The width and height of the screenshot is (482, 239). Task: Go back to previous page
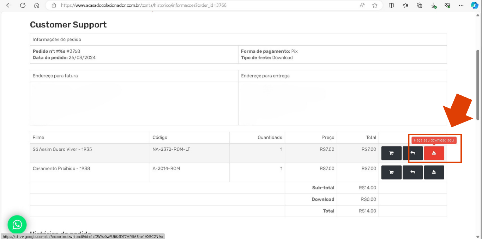(9, 5)
